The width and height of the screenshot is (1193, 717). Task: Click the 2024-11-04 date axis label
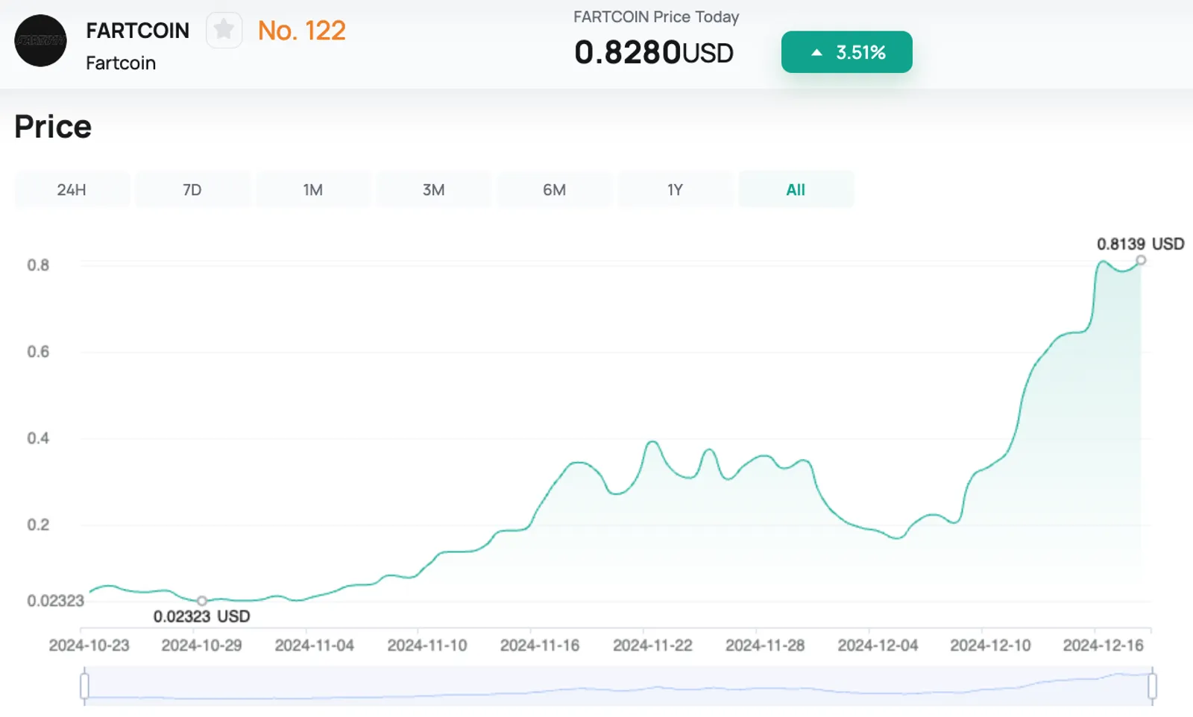pos(314,645)
